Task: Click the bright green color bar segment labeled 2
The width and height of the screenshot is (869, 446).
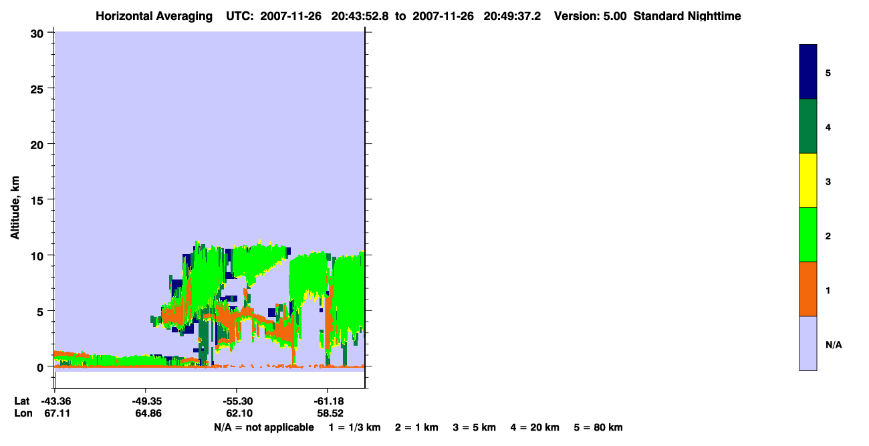Action: tap(808, 235)
